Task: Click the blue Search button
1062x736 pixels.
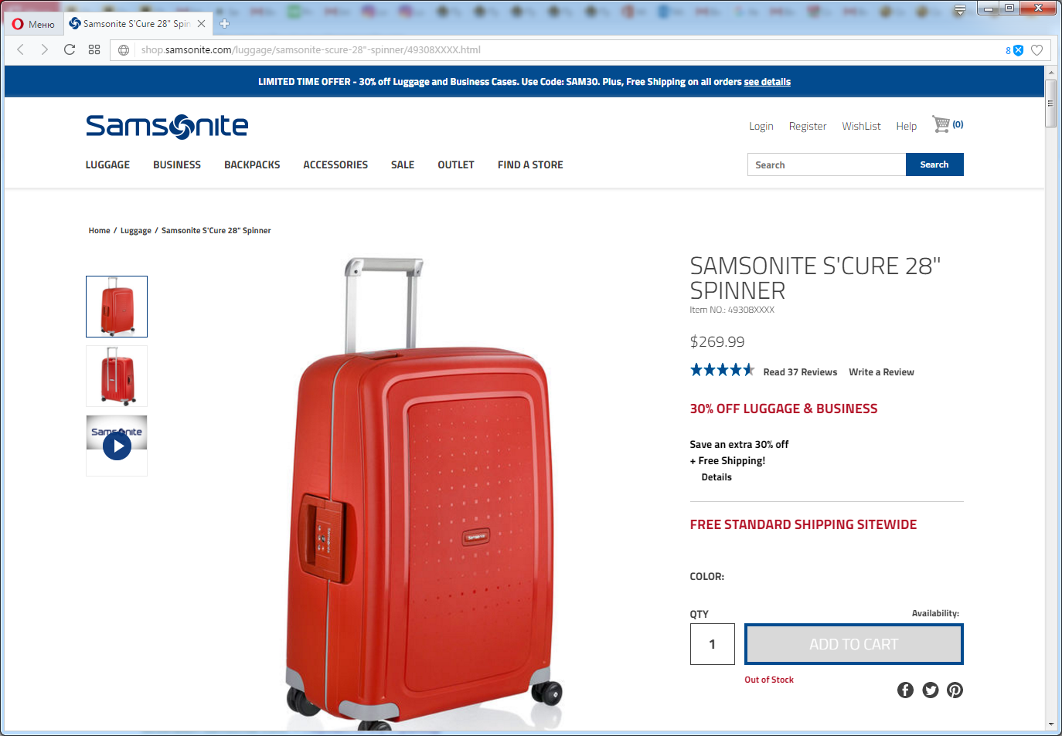Action: tap(934, 164)
